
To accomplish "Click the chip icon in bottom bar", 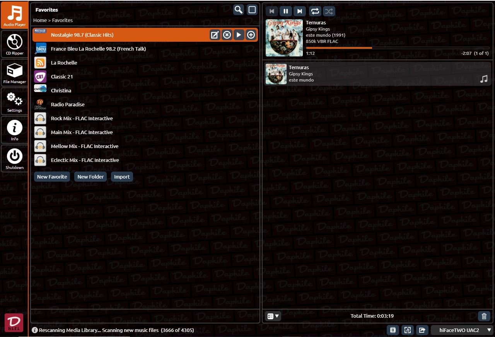I will pyautogui.click(x=393, y=330).
